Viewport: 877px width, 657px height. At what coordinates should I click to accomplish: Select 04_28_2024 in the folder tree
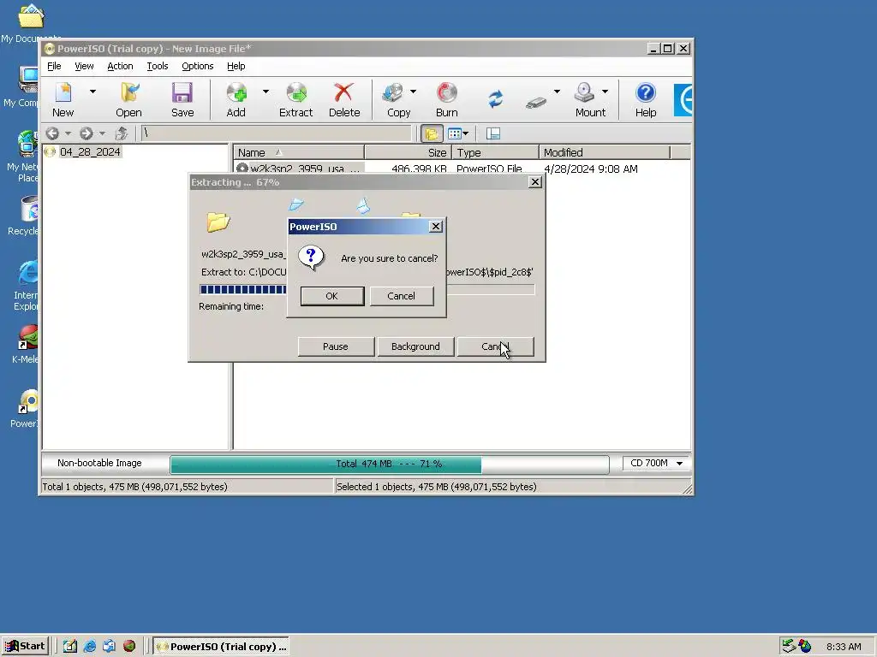90,152
